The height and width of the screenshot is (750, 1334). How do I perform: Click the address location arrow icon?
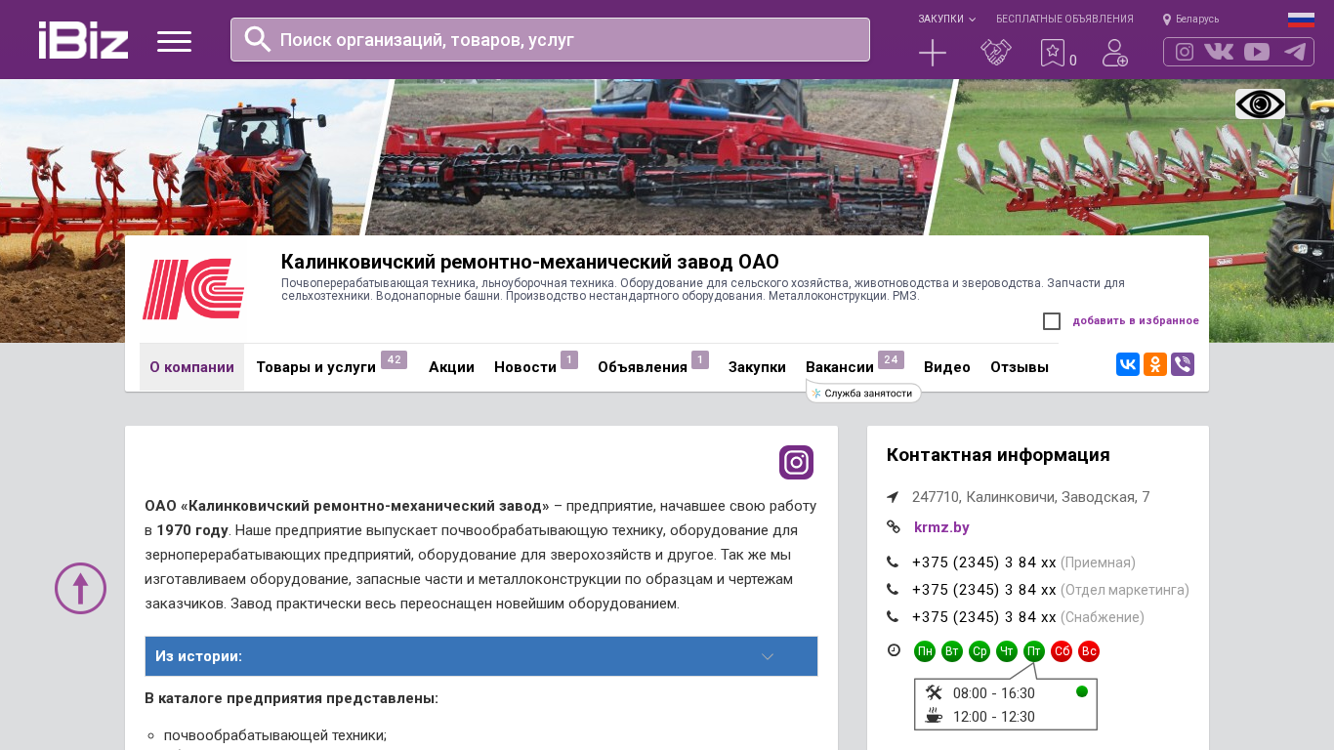(x=893, y=497)
